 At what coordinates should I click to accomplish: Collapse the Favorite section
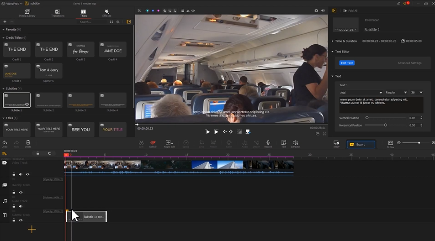click(3, 29)
